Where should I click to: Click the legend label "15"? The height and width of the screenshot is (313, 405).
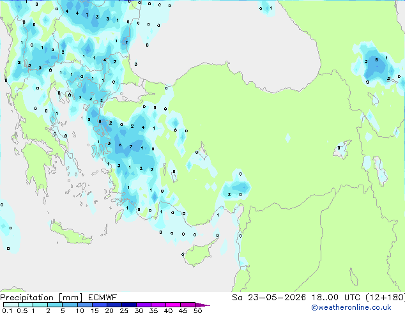95,310
